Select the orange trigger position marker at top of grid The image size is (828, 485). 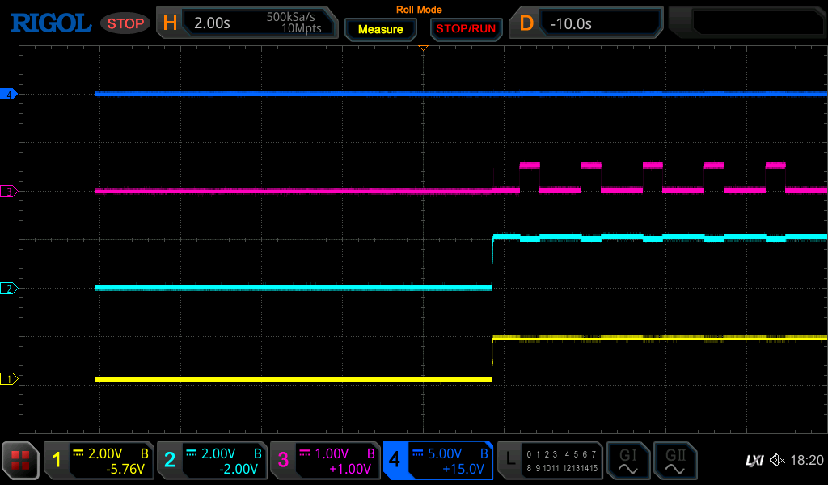[423, 48]
